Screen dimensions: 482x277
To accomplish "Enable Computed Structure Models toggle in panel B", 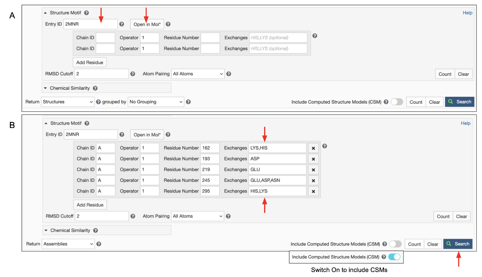I will pos(395,244).
